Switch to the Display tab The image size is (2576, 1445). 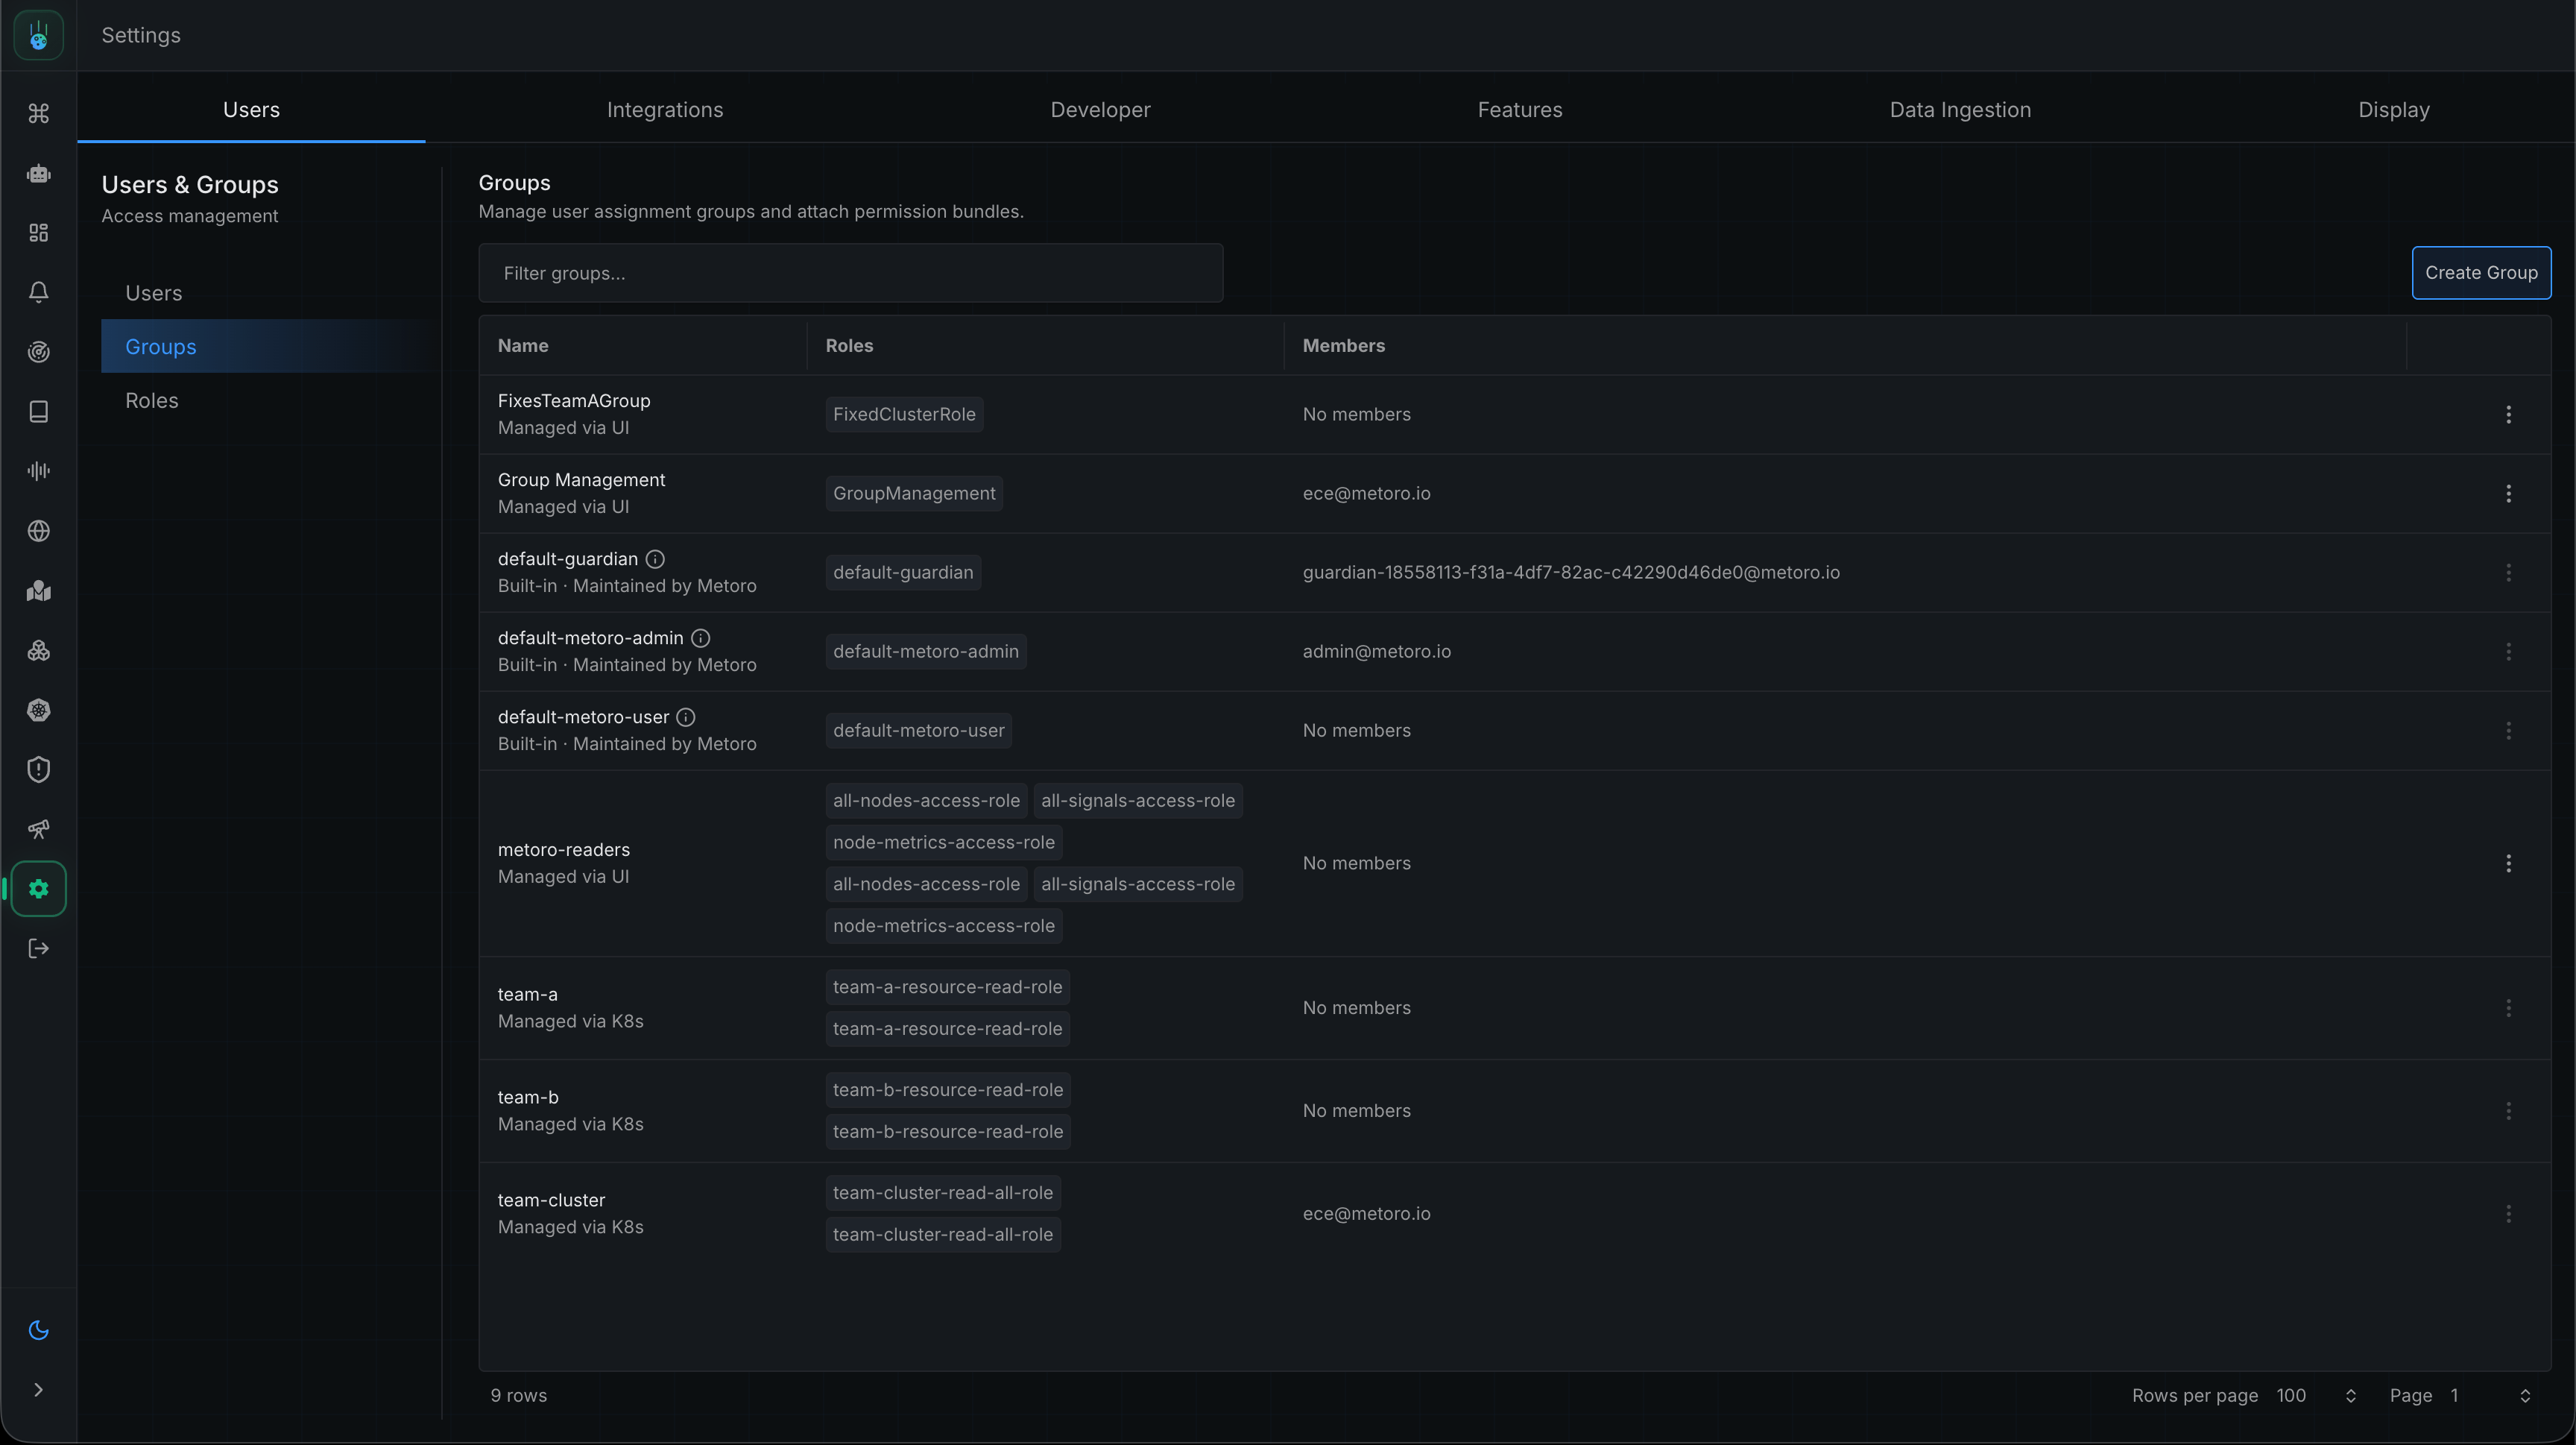[x=2394, y=109]
